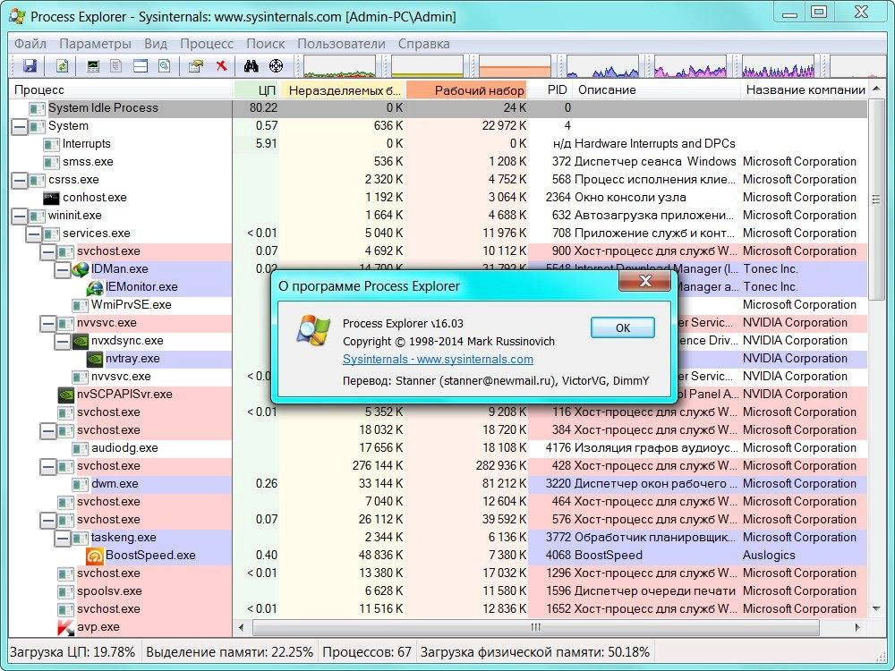The image size is (895, 671).
Task: Click the red X Kill Process icon
Action: 221,66
